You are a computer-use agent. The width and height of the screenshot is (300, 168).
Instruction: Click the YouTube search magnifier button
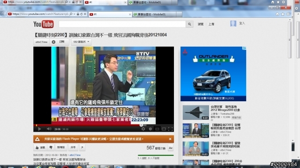click(189, 24)
